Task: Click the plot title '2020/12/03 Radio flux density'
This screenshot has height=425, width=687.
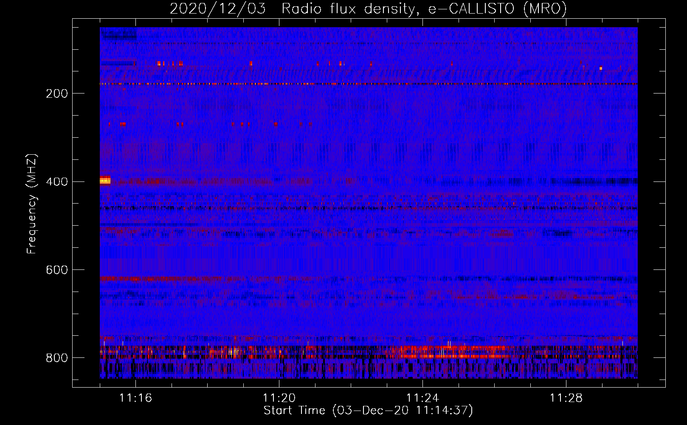Action: click(292, 8)
